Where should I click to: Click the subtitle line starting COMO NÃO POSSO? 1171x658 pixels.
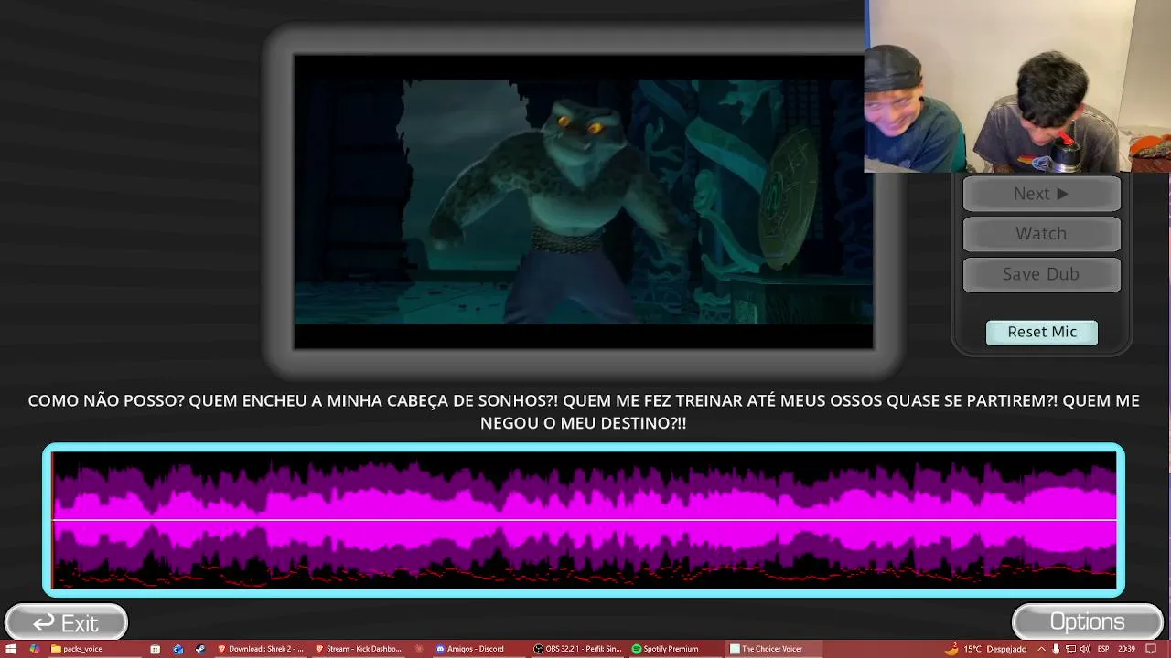(x=584, y=411)
